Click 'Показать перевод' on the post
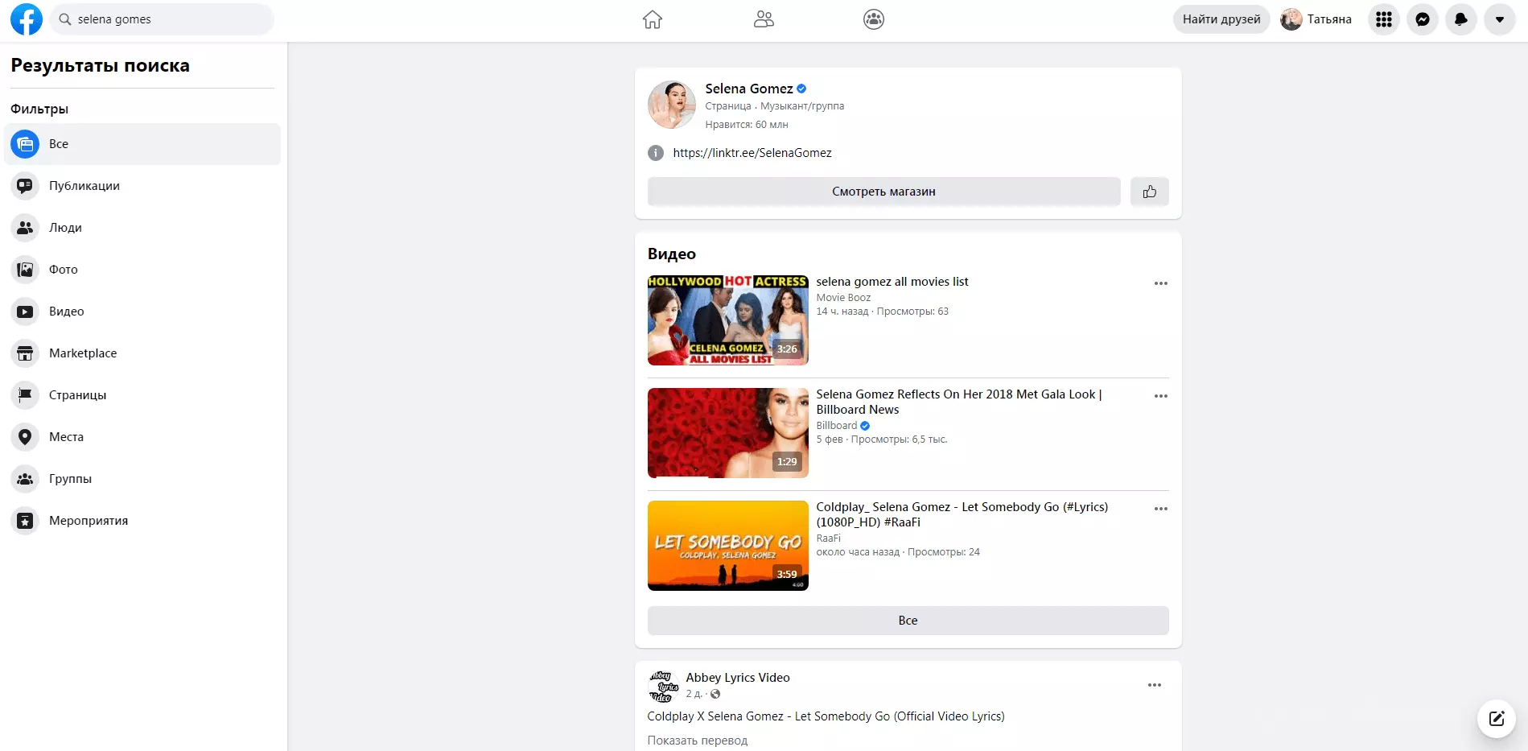The width and height of the screenshot is (1528, 751). coord(698,741)
